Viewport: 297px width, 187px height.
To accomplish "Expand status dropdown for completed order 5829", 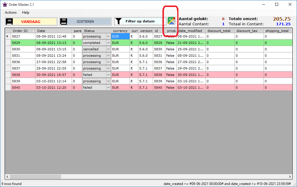I will click(x=108, y=43).
